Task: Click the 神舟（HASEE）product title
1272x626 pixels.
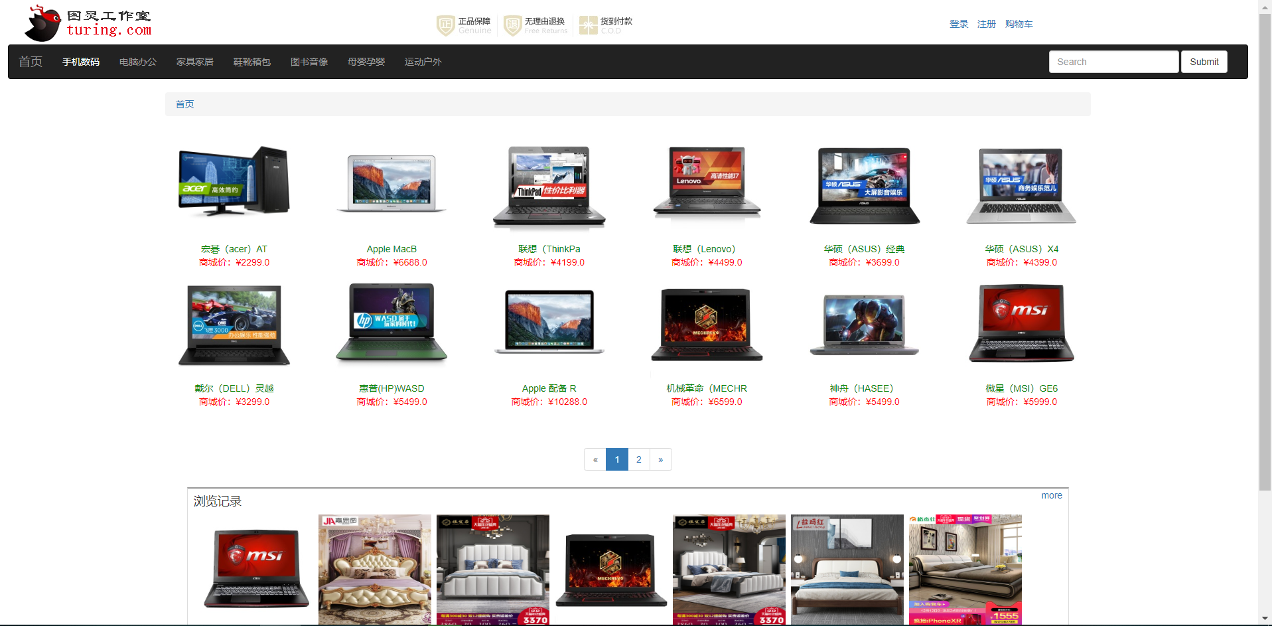Action: click(x=865, y=388)
